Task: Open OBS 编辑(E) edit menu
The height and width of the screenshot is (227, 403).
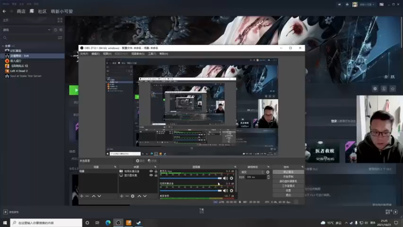Action: pyautogui.click(x=95, y=54)
